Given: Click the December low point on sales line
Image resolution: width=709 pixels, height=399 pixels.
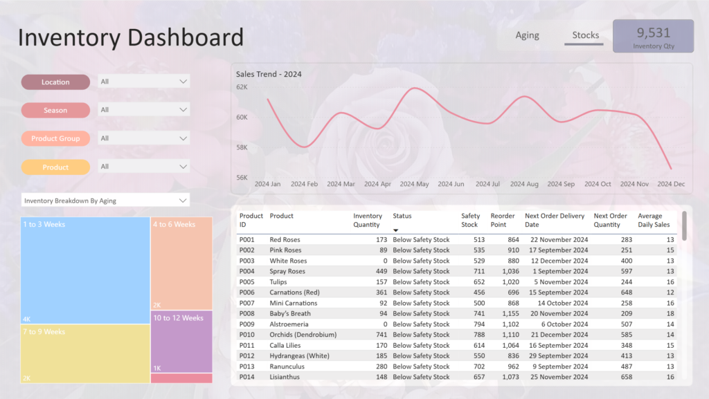Looking at the screenshot, I should tap(671, 169).
